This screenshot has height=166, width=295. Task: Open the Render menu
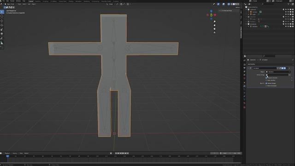[12, 1]
